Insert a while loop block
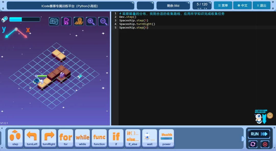The width and height of the screenshot is (276, 151). [82, 138]
